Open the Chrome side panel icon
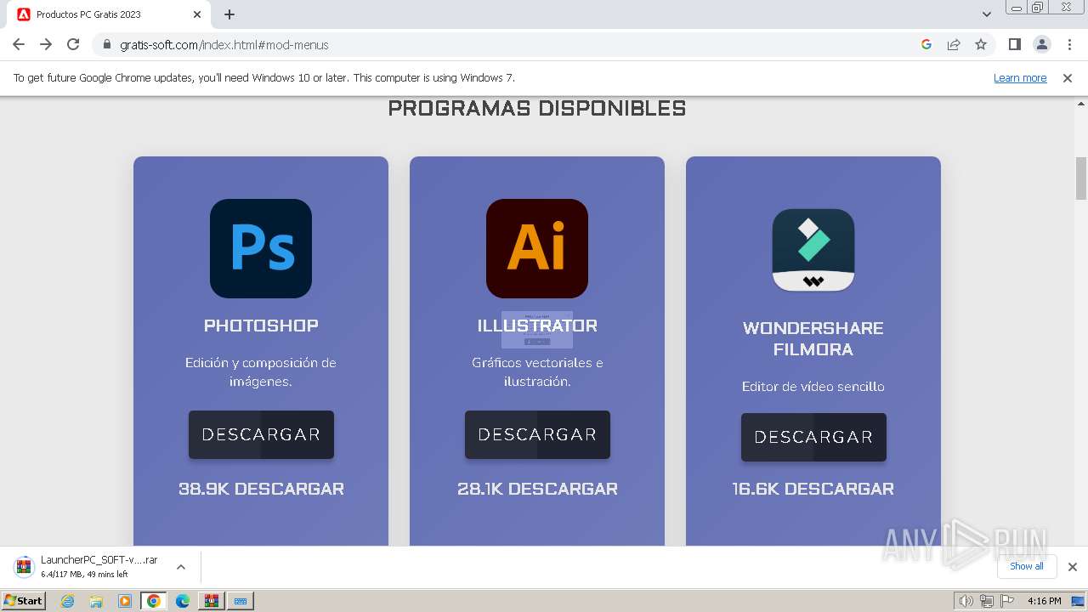Viewport: 1088px width, 612px height. 1015,44
